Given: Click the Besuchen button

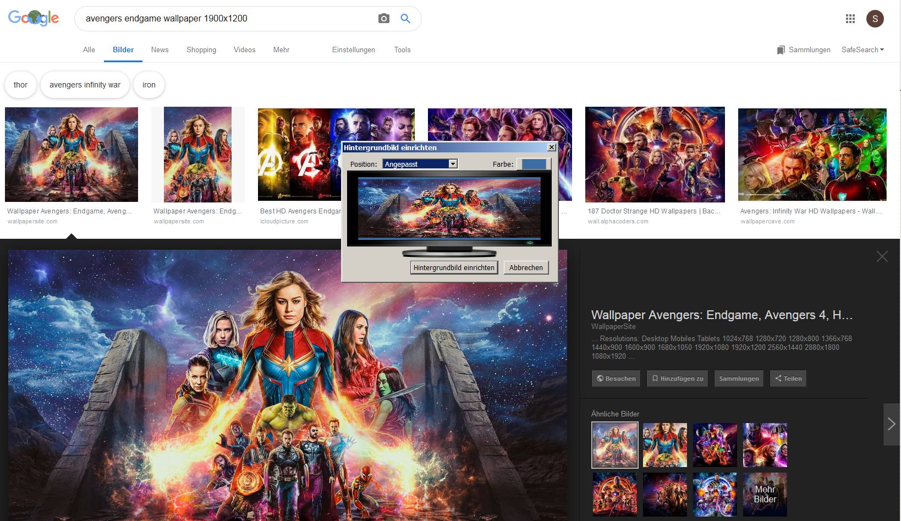Looking at the screenshot, I should point(616,379).
